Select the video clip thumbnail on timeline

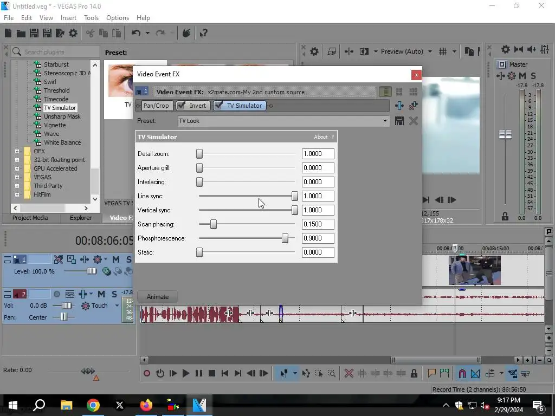click(475, 270)
